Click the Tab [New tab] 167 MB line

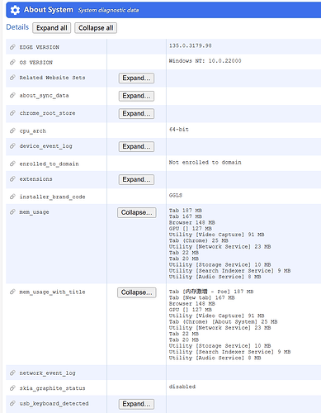click(202, 297)
